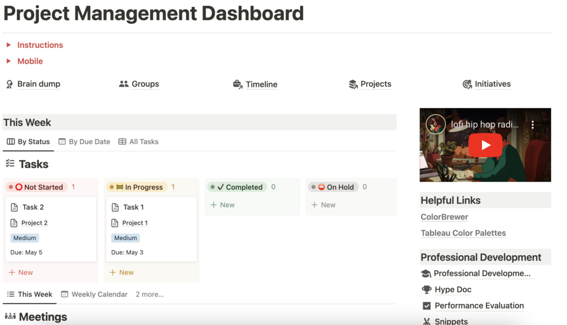Click the Snippets scissors icon
This screenshot has height=325, width=567.
(x=427, y=322)
